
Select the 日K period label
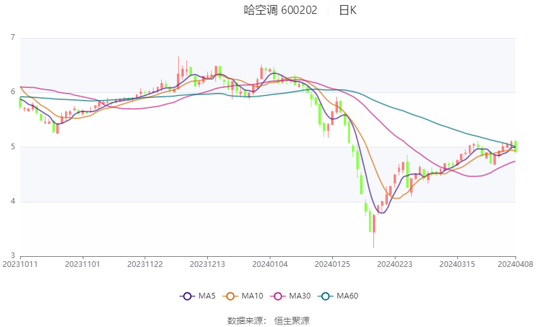(347, 10)
